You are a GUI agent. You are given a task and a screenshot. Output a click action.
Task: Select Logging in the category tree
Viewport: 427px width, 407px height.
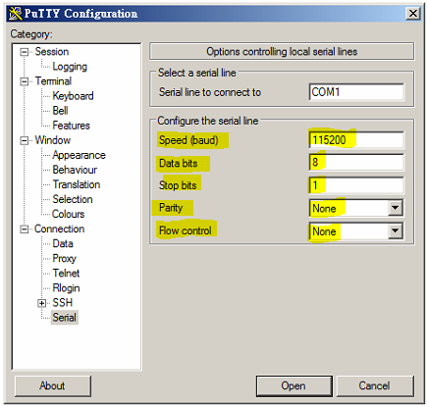[70, 67]
